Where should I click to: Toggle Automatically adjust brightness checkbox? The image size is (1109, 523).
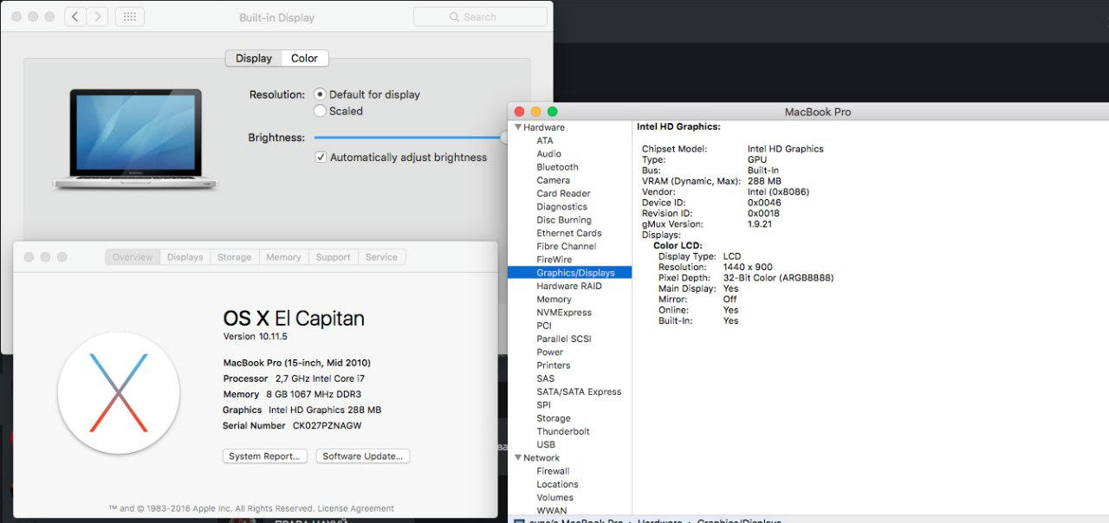point(321,158)
